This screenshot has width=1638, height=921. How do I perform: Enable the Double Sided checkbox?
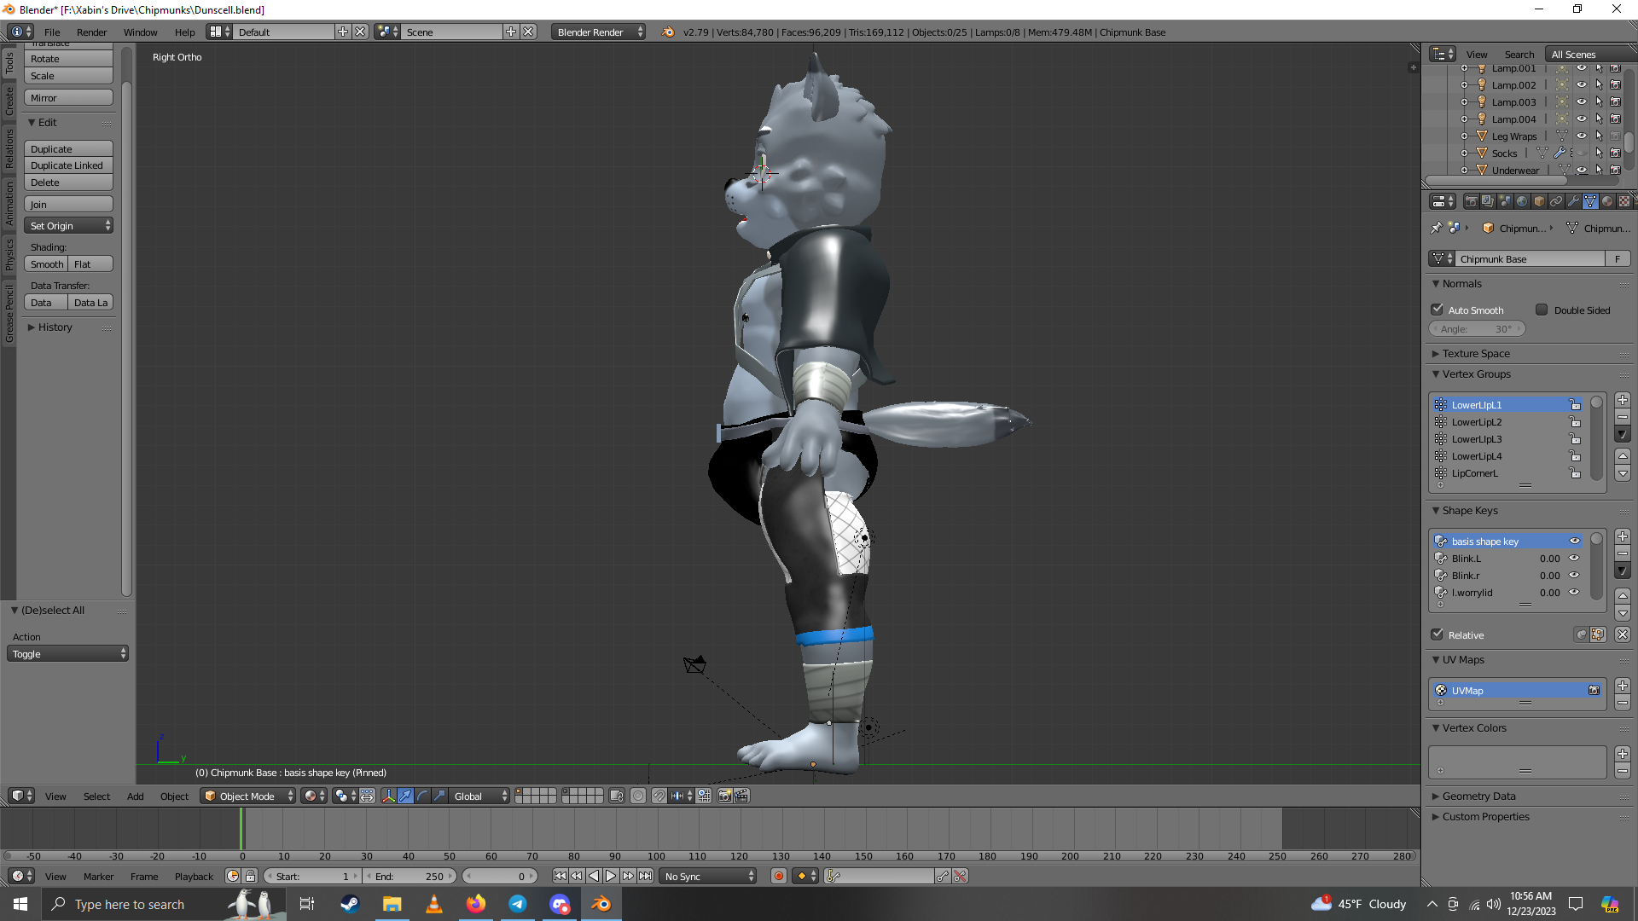point(1542,310)
